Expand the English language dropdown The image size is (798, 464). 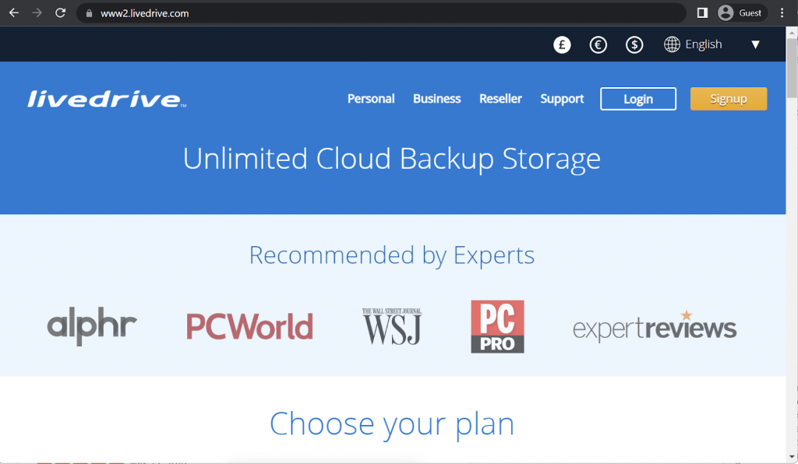(755, 44)
